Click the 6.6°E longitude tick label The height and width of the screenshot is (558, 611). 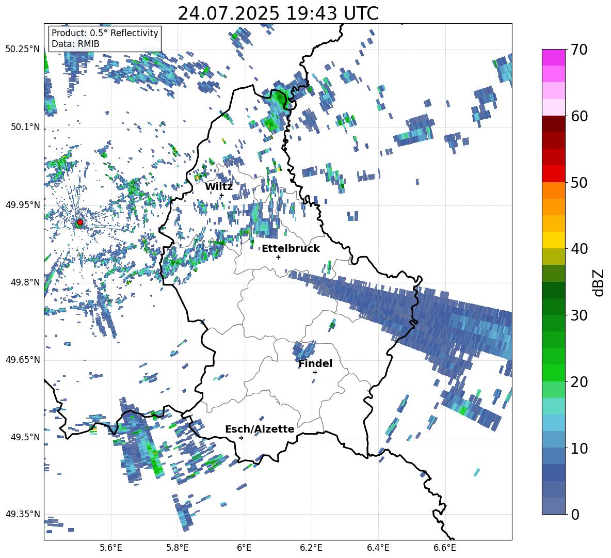click(x=445, y=548)
